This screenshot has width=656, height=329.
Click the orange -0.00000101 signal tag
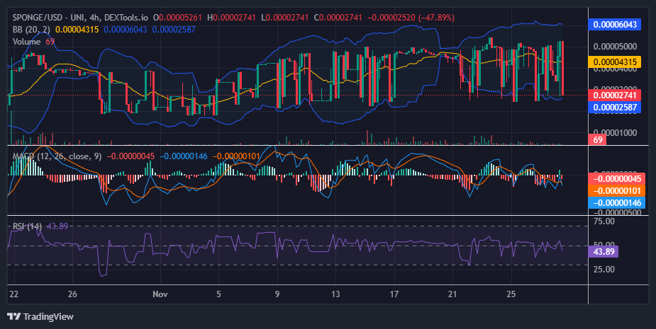pyautogui.click(x=617, y=191)
